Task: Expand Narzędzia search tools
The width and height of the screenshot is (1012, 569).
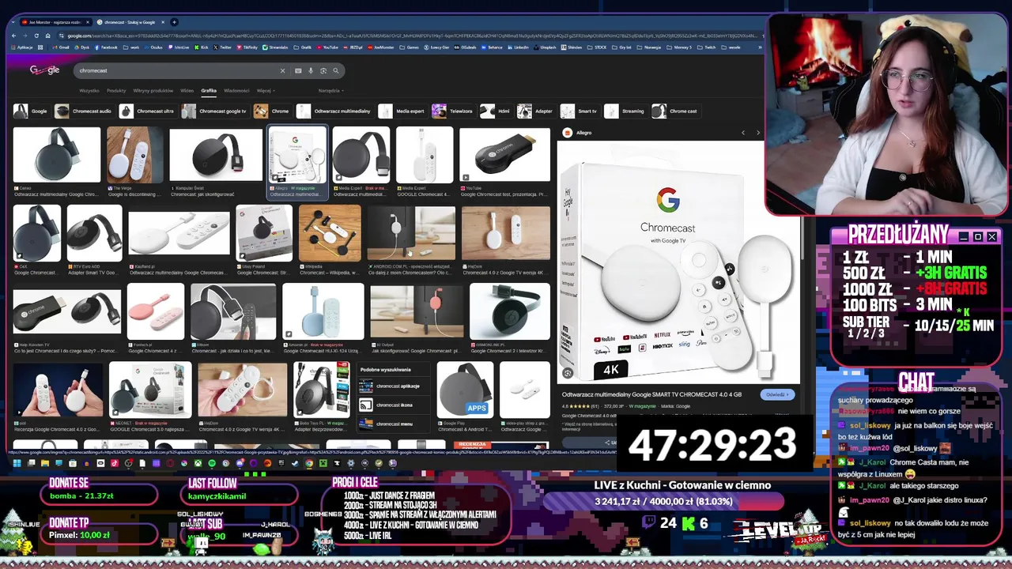Action: coord(330,91)
